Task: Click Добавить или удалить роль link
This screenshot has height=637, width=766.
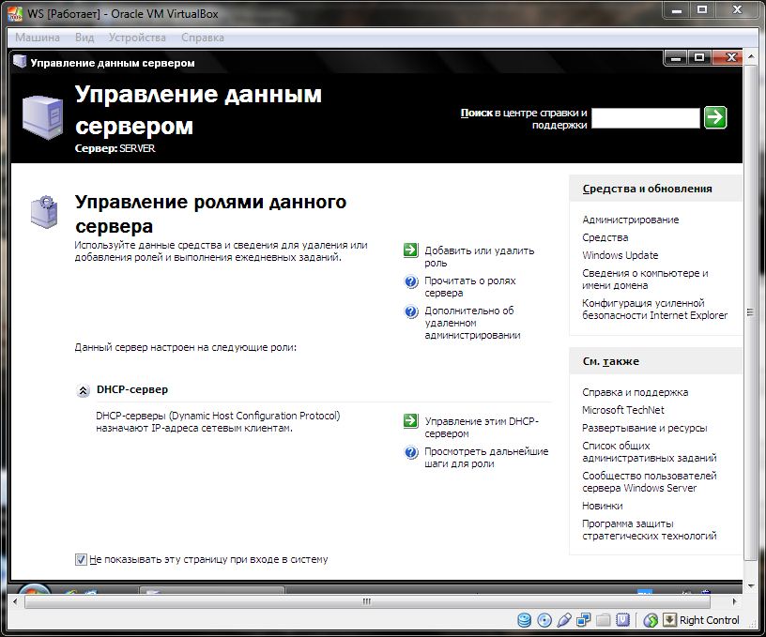Action: [480, 257]
